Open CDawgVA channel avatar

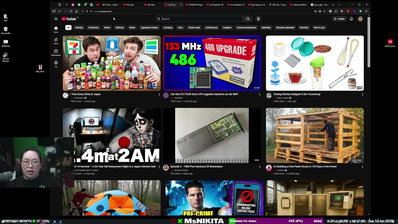tap(66, 96)
